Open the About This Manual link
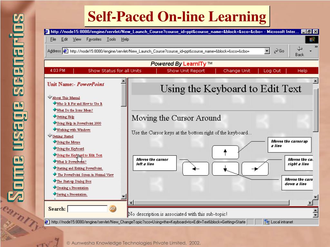Image resolution: width=330 pixels, height=247 pixels. point(66,98)
